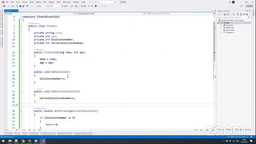Open the ForTest project navigation dropdown
This screenshot has width=256, height=144.
point(39,14)
